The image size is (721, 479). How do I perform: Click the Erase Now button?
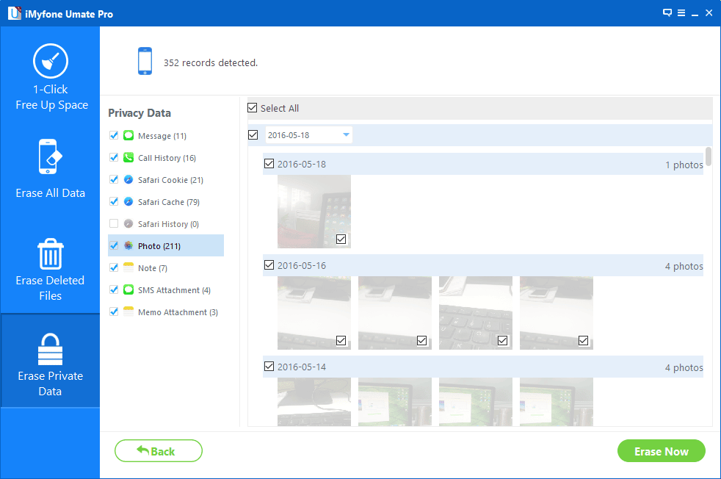662,451
